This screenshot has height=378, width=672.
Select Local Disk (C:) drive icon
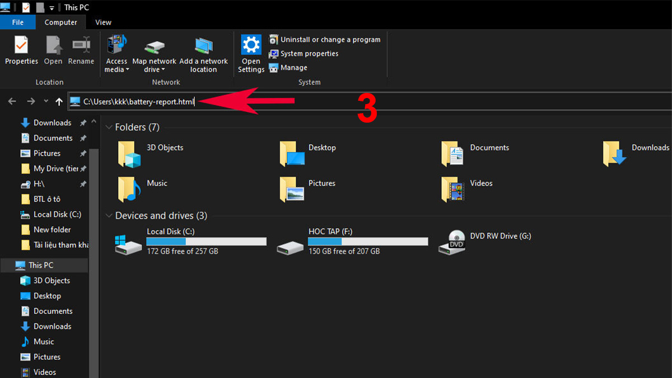[x=129, y=244]
